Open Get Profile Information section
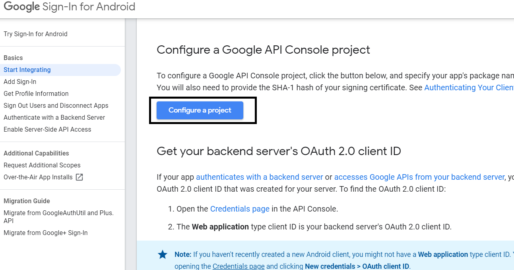Screen dimensions: 514x270 [x=36, y=93]
